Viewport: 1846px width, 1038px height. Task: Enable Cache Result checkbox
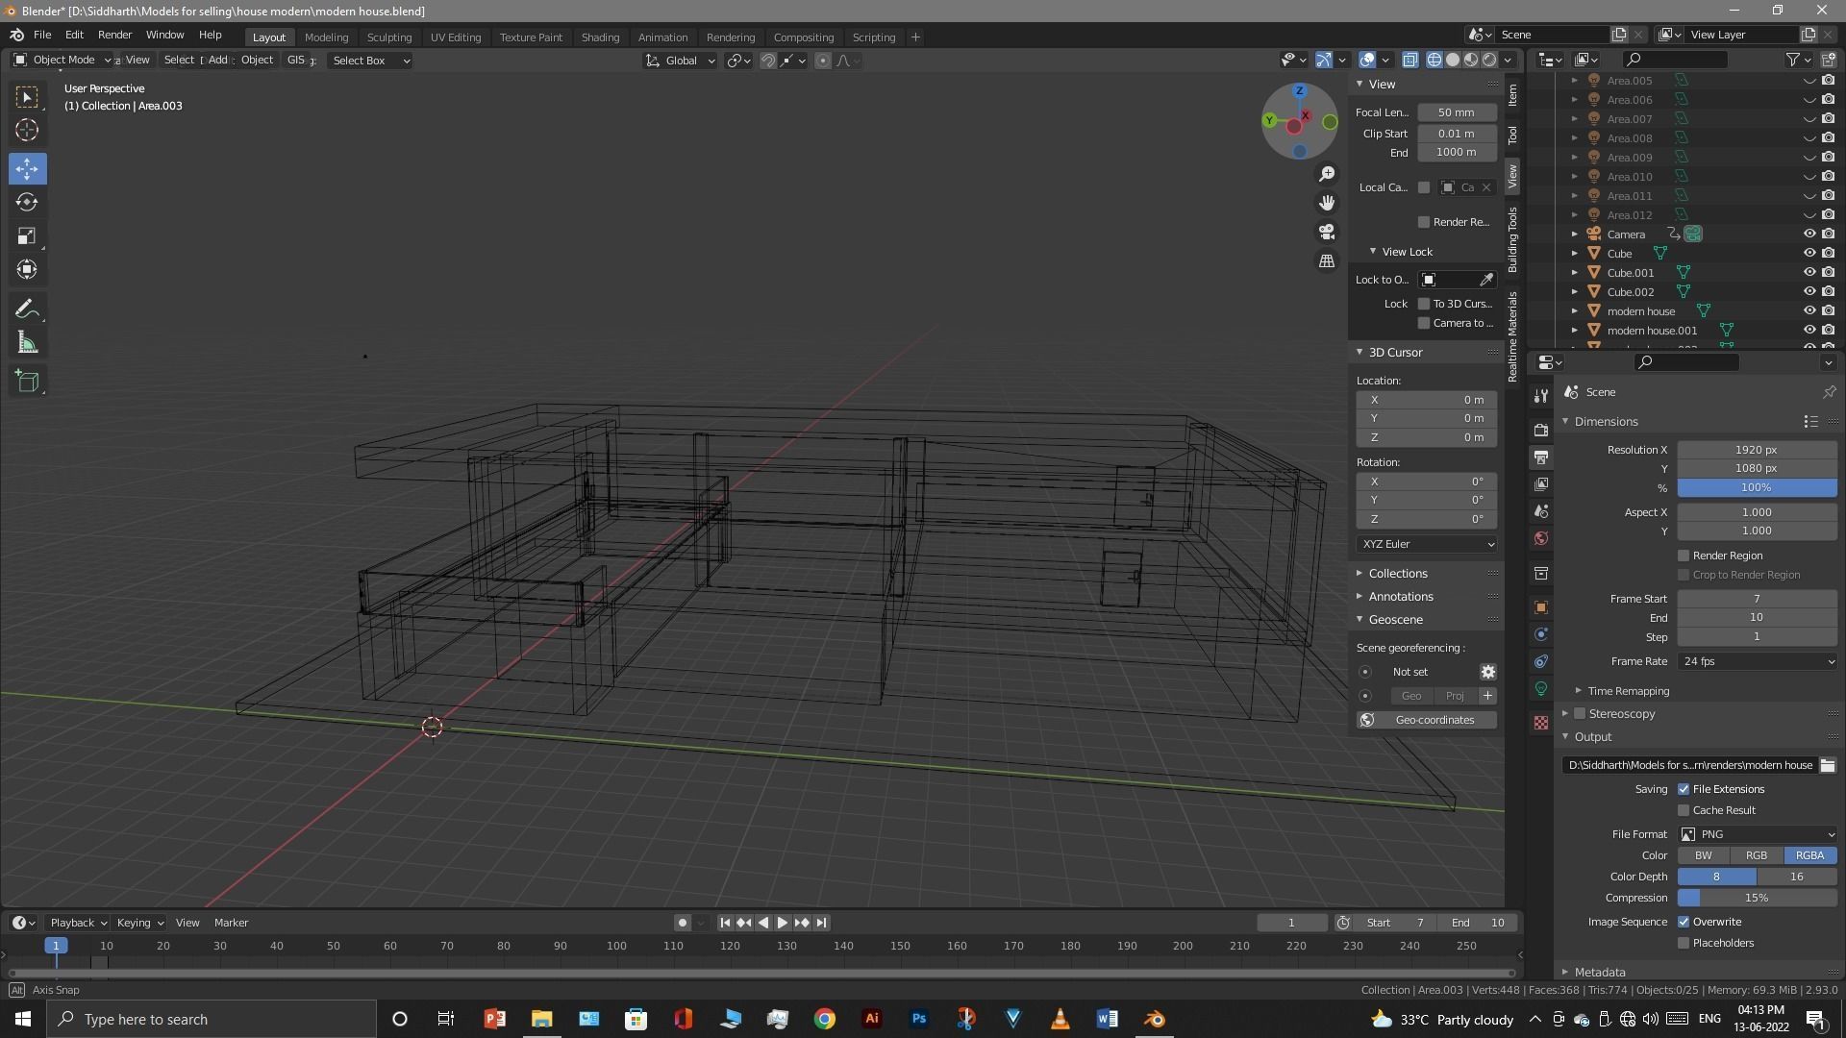pos(1684,810)
